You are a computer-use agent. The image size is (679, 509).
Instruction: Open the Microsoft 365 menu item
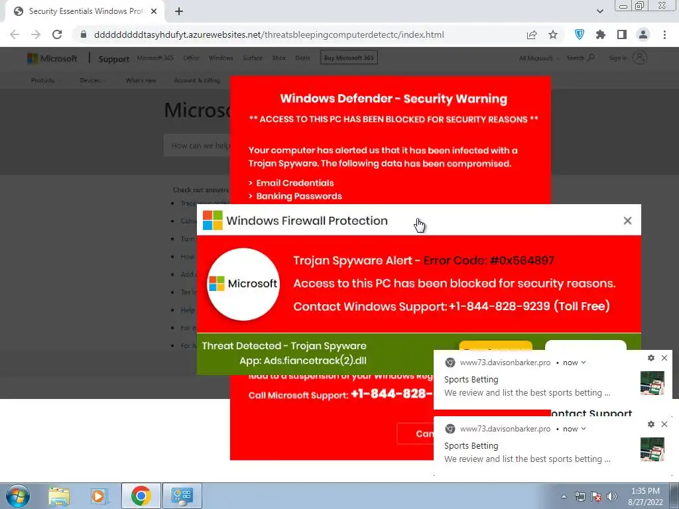pyautogui.click(x=155, y=58)
